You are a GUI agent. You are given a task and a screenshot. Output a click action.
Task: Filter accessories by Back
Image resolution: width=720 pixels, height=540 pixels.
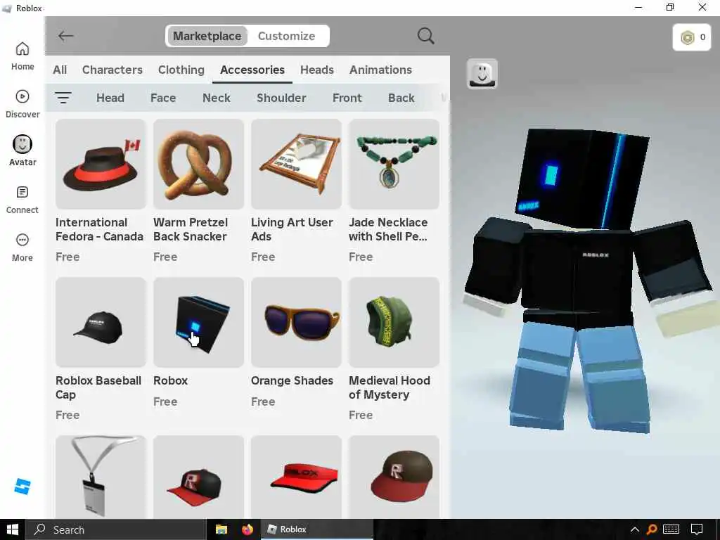401,98
